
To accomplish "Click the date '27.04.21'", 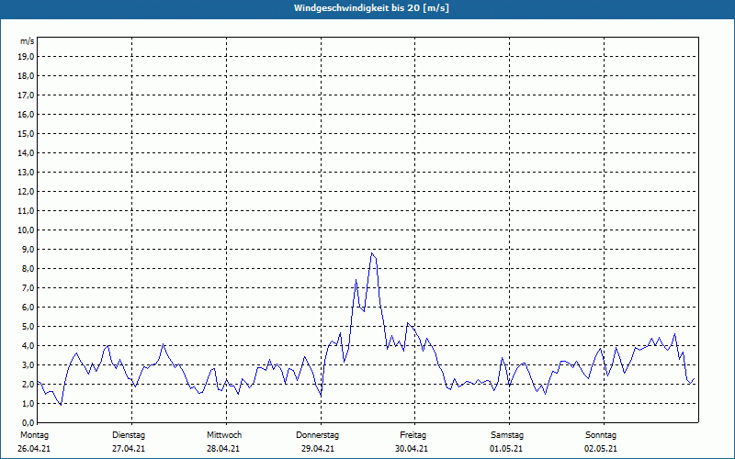I will pyautogui.click(x=129, y=449).
